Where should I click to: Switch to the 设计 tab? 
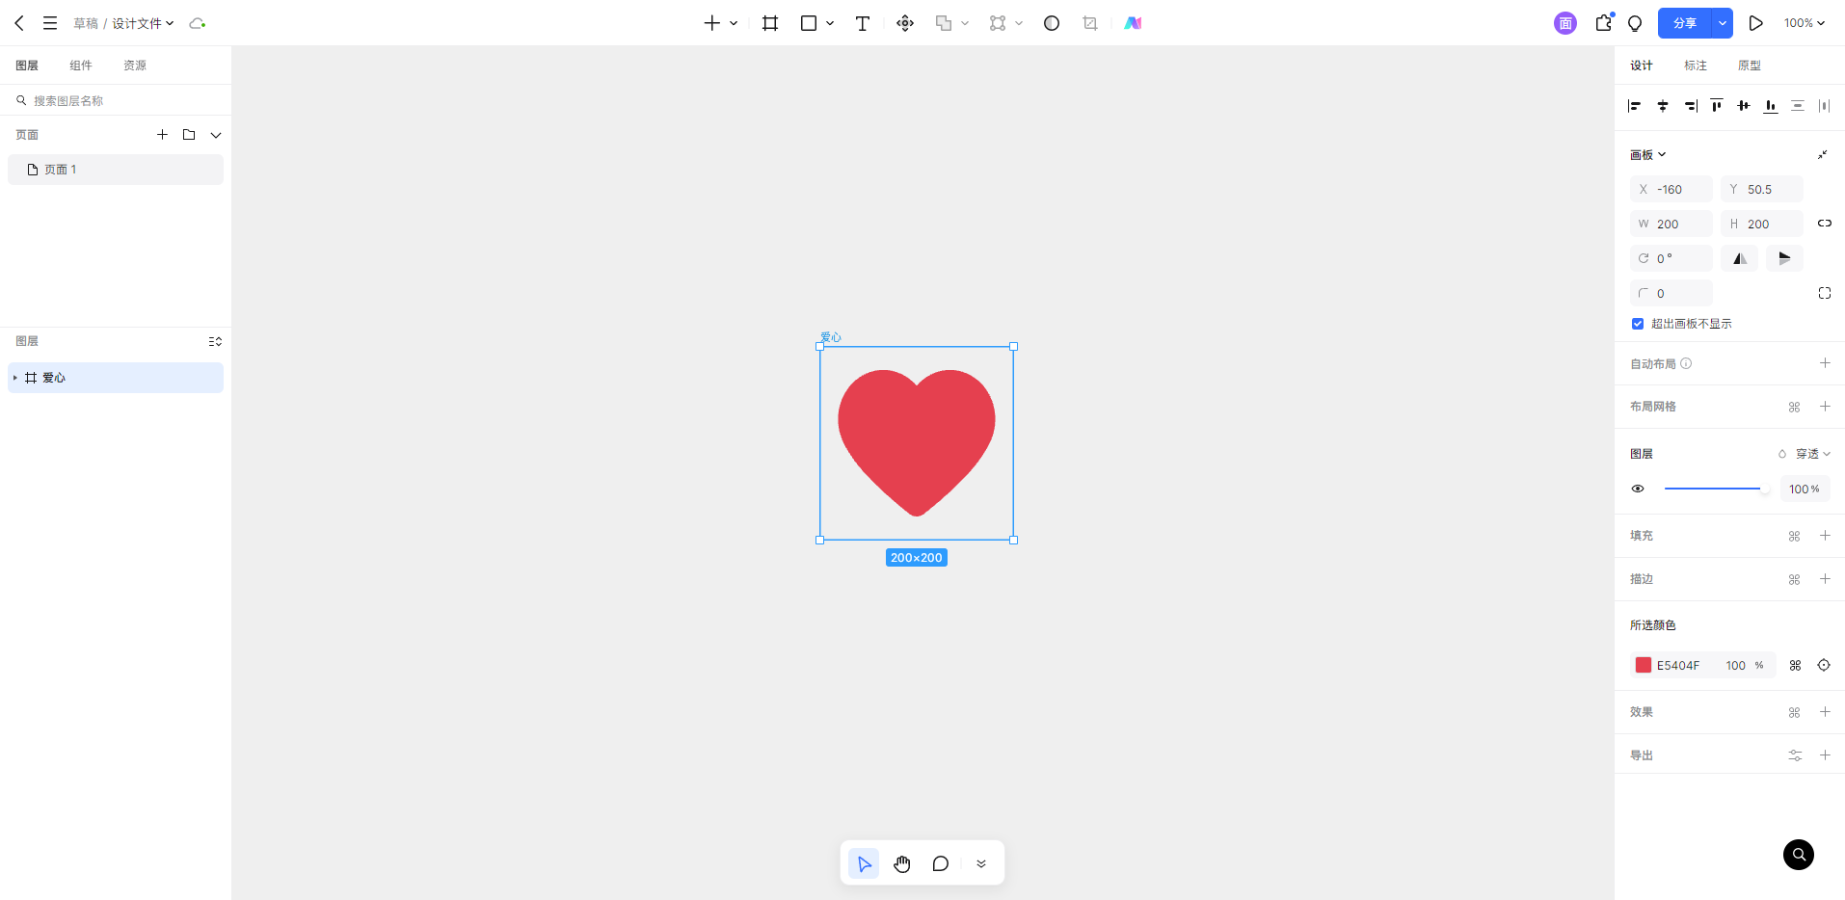tap(1642, 66)
